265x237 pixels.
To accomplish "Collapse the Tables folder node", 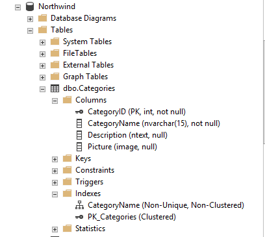I will (30, 31).
